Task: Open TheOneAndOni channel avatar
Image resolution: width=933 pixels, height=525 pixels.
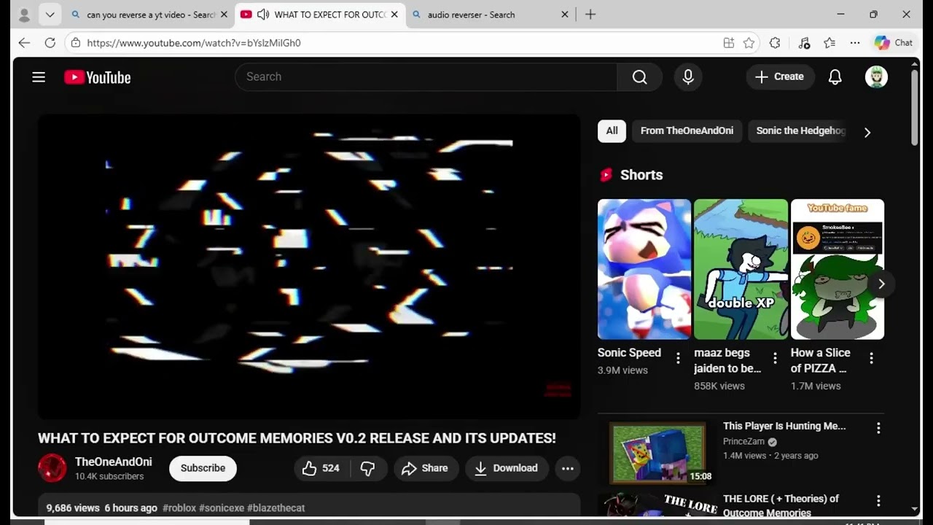Action: (x=52, y=468)
